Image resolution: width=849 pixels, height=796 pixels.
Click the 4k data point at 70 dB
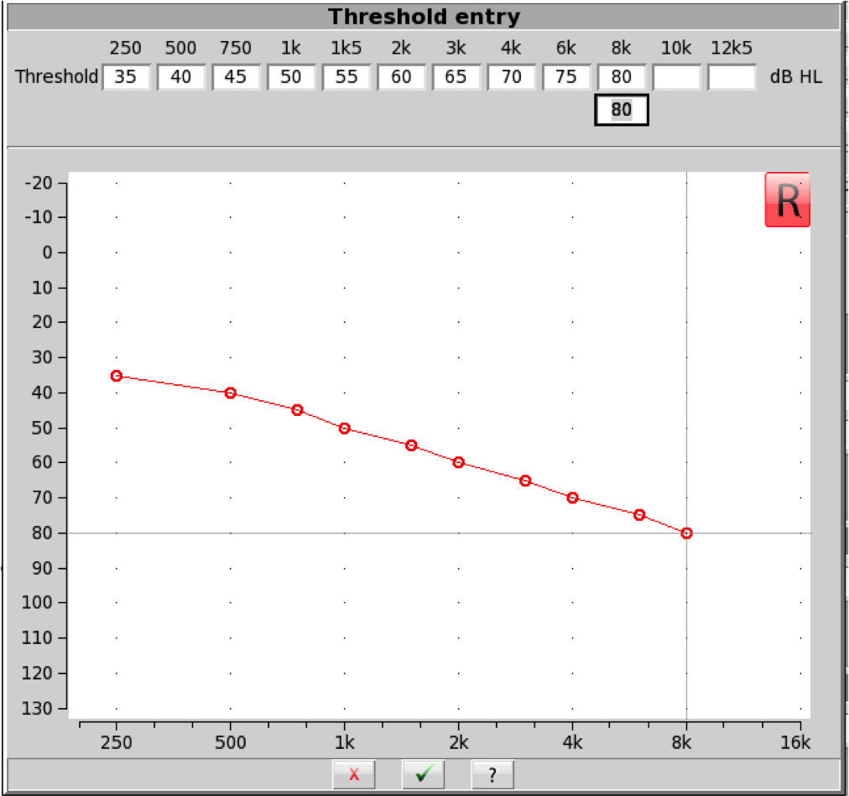tap(573, 497)
